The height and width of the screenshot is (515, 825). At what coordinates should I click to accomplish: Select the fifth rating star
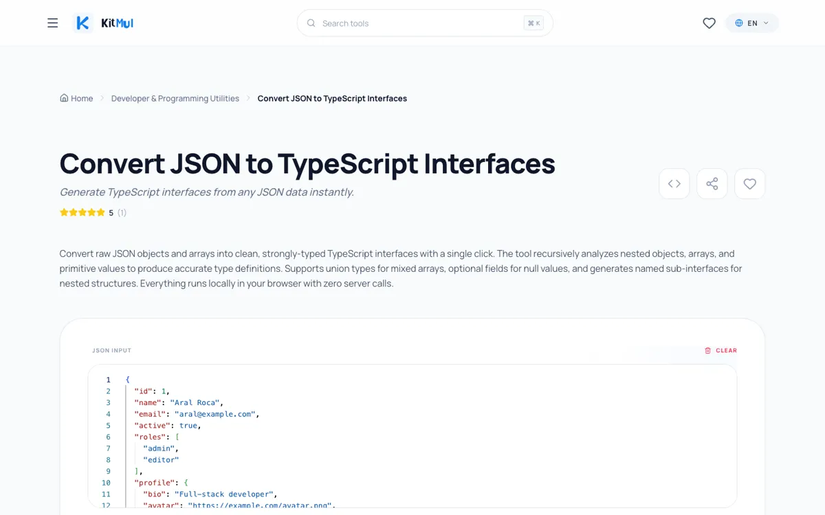click(101, 212)
